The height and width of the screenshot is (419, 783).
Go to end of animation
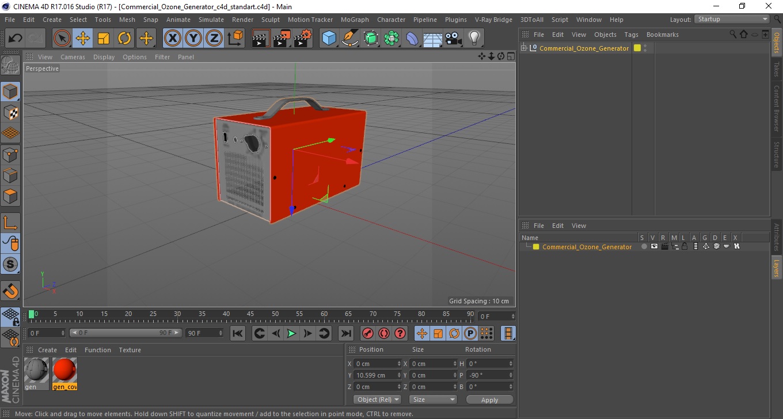coord(345,333)
